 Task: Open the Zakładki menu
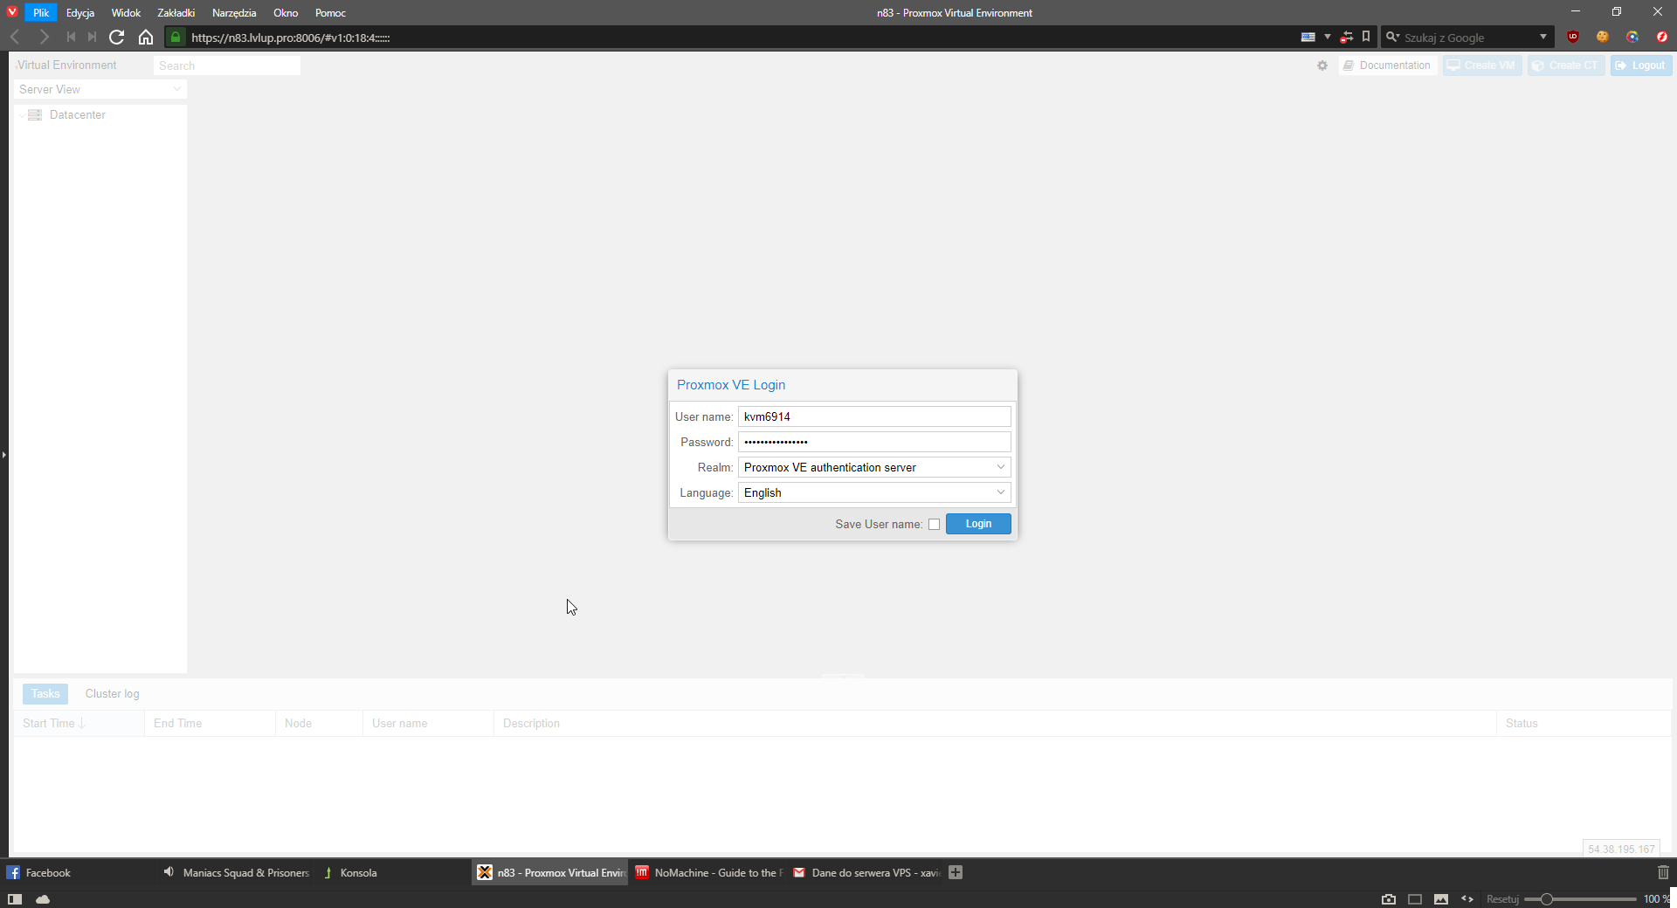(176, 13)
